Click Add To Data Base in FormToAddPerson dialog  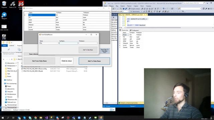[88, 50]
